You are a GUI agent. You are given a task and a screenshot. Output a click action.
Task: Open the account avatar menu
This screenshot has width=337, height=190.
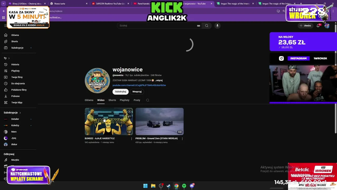[x=327, y=26]
